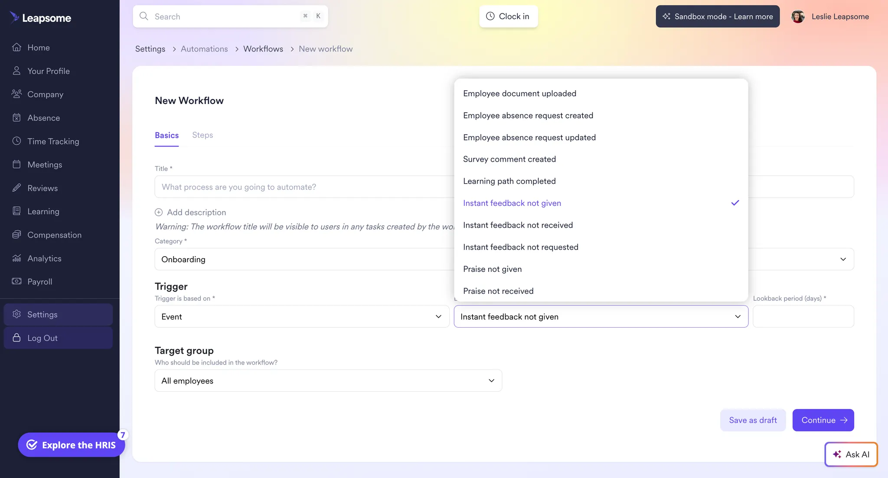Select the Absence calendar icon in sidebar
The image size is (888, 478).
pos(16,117)
